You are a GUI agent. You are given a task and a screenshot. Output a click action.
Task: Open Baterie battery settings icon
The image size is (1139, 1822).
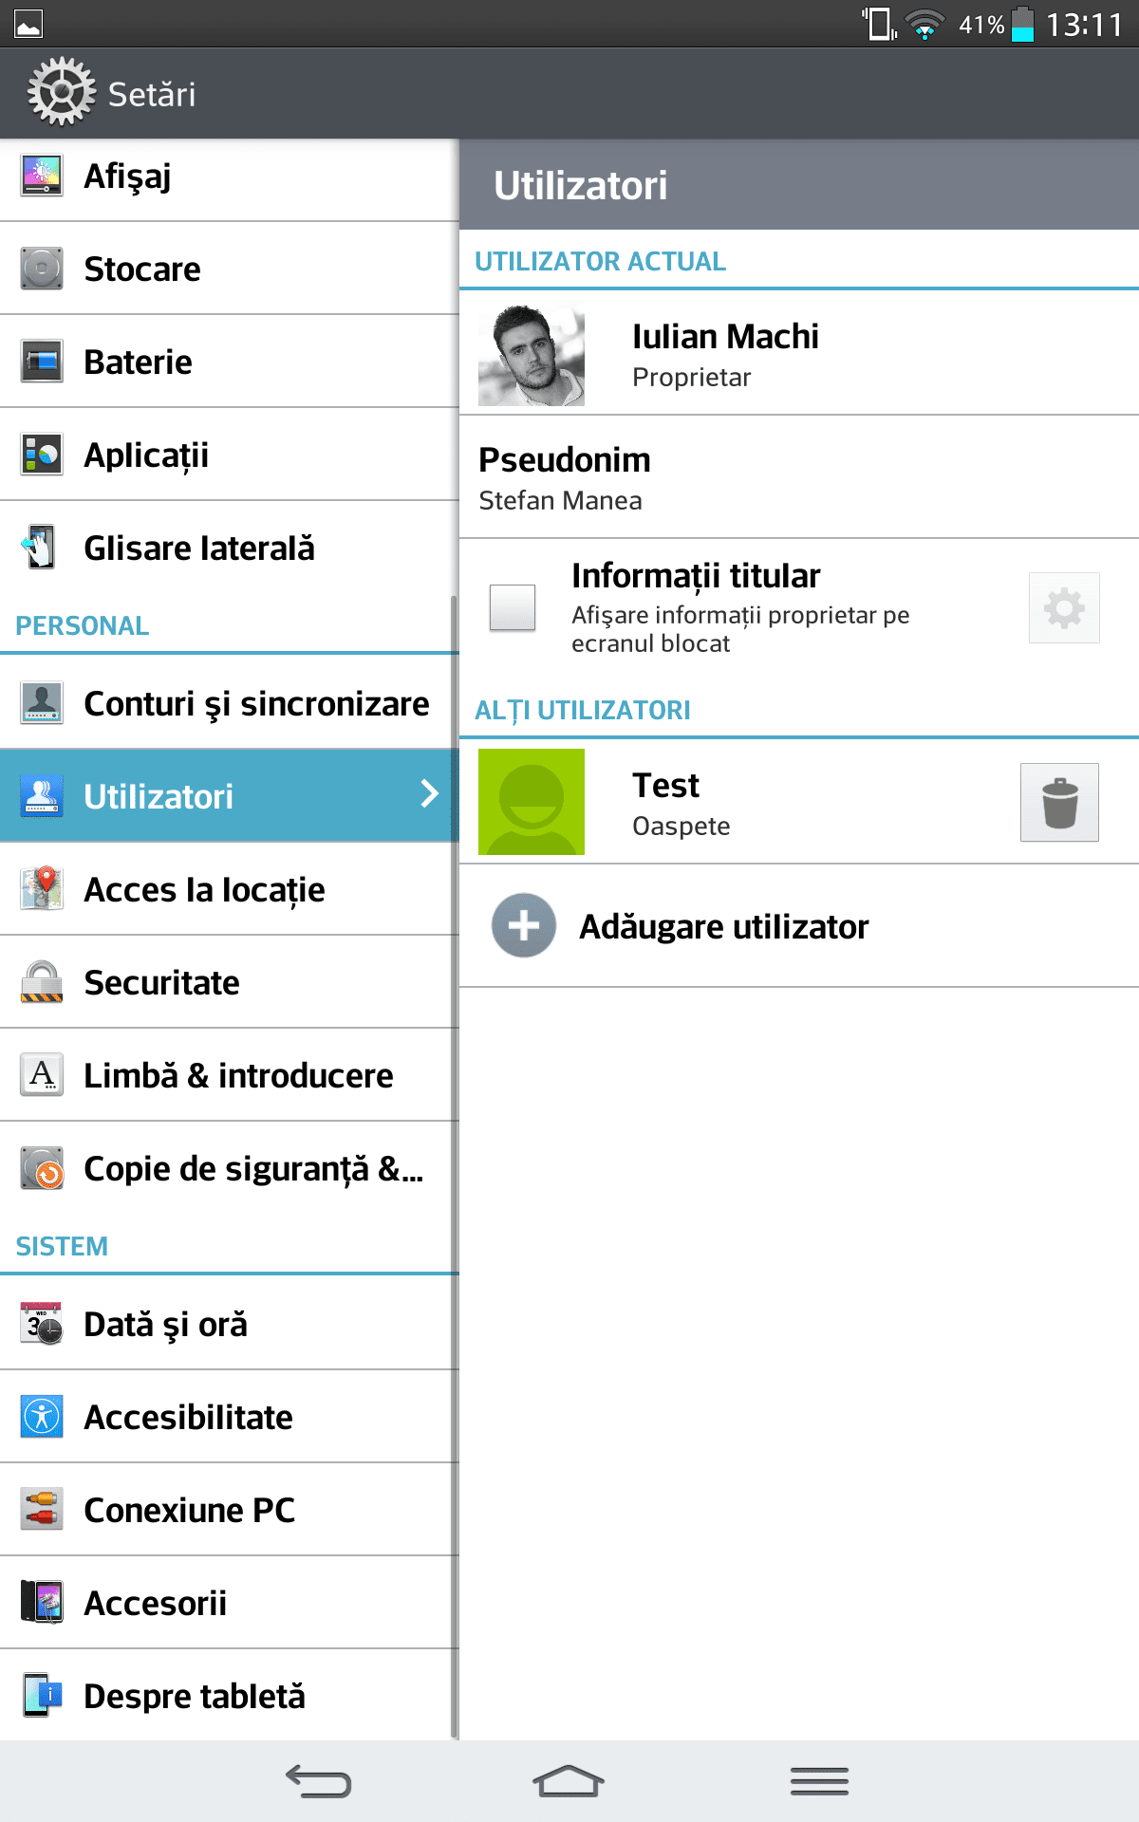tap(42, 362)
